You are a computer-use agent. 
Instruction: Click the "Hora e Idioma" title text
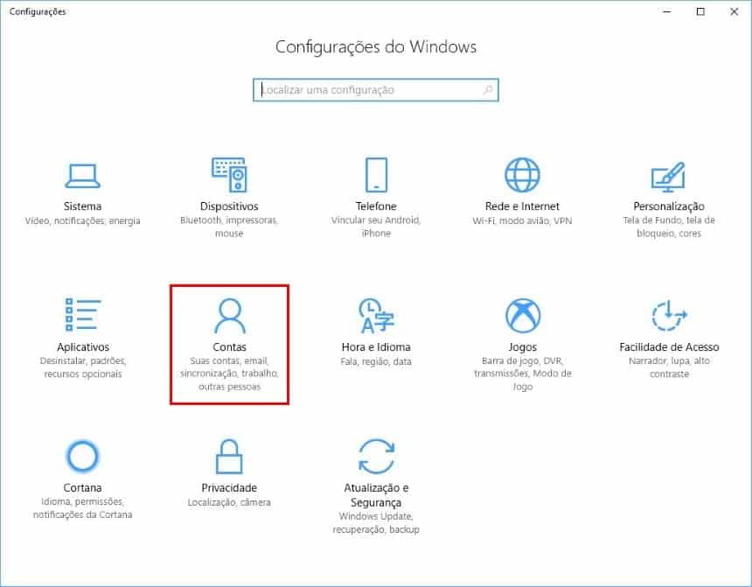(376, 347)
